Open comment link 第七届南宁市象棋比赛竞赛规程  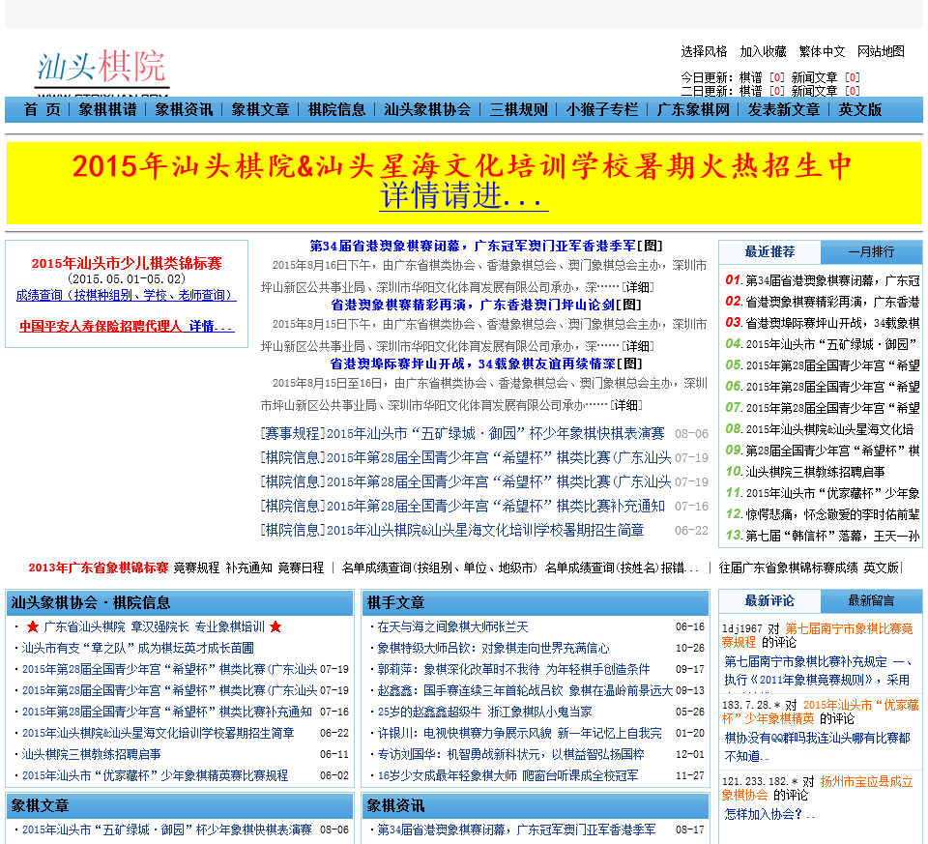coord(818,635)
